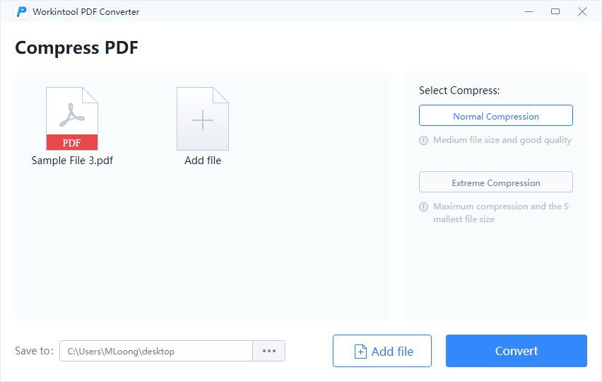Click the blank page plus Add file icon
Screen dimensions: 602x382
(x=203, y=119)
